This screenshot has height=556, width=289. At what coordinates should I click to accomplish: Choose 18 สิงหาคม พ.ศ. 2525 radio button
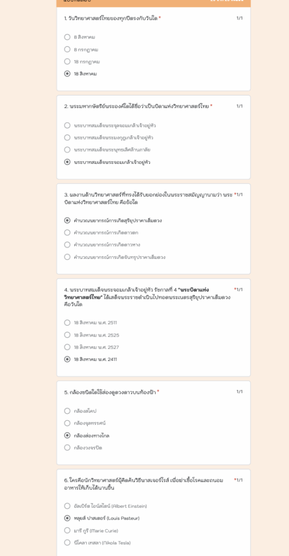(67, 334)
